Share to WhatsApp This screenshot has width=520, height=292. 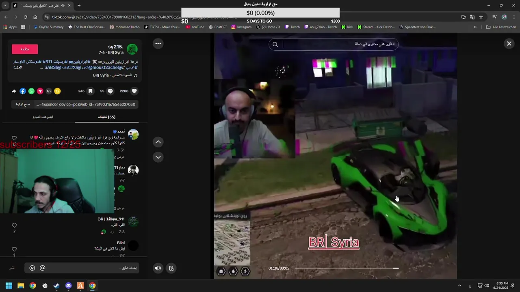coord(31,91)
